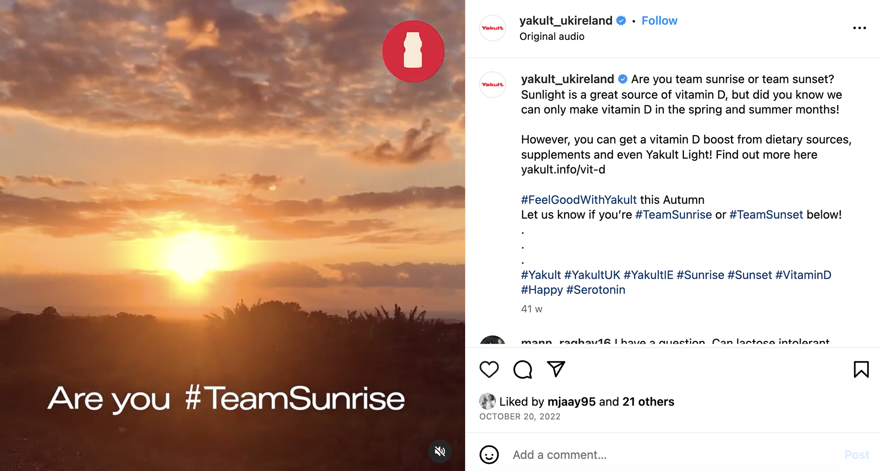This screenshot has width=880, height=471.
Task: Click the Post comment button
Action: (x=857, y=455)
